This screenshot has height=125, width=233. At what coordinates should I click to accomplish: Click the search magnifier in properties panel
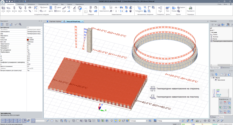pos(20,24)
